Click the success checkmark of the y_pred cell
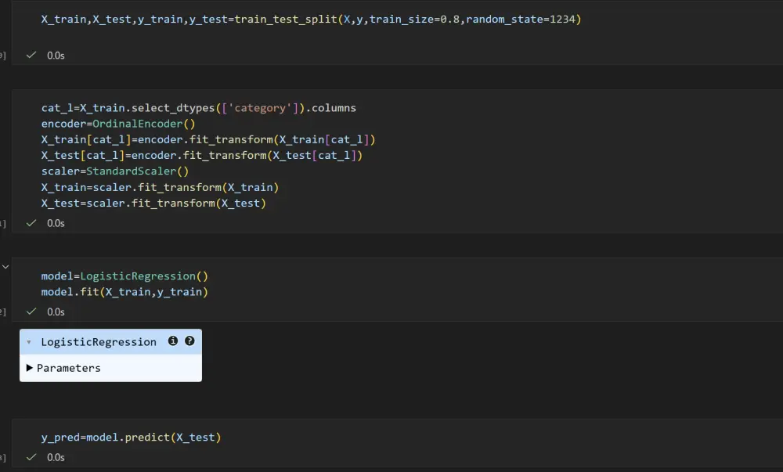This screenshot has width=783, height=472. 31,457
